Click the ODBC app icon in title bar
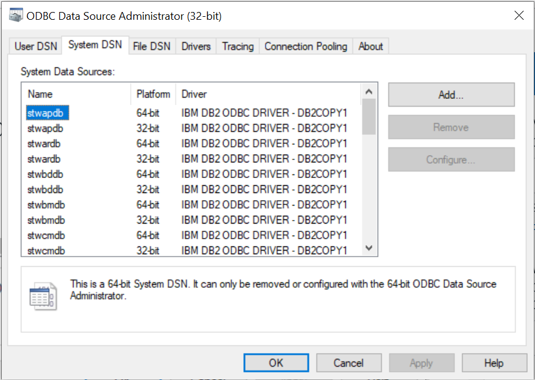 pos(15,16)
